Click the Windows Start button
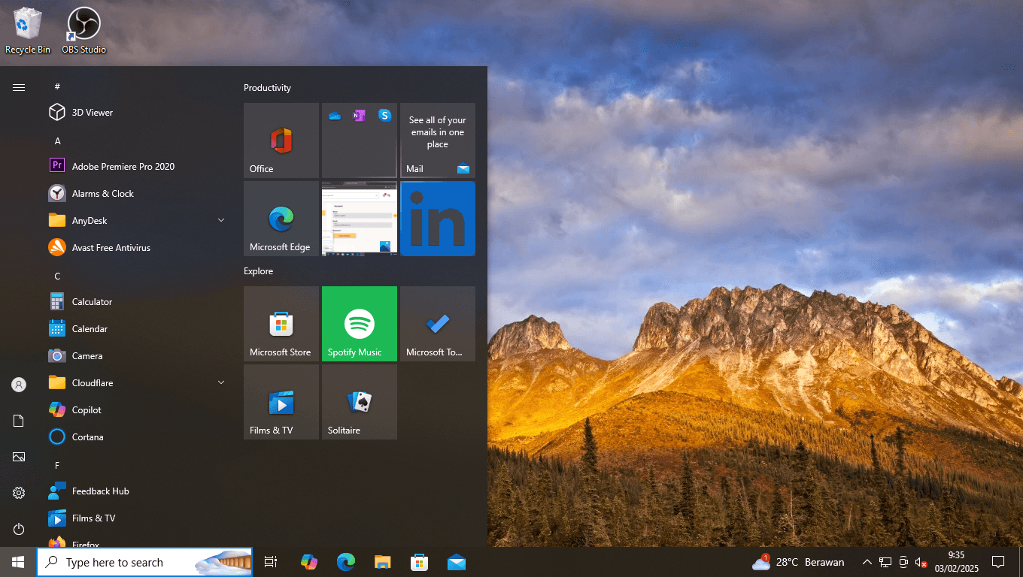The width and height of the screenshot is (1023, 577). pos(18,562)
